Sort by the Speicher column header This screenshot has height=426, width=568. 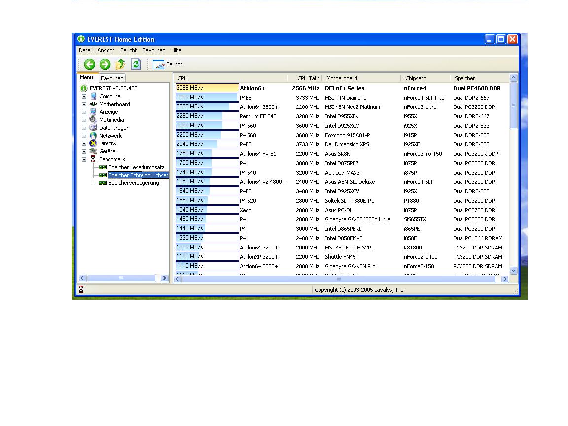tap(480, 78)
